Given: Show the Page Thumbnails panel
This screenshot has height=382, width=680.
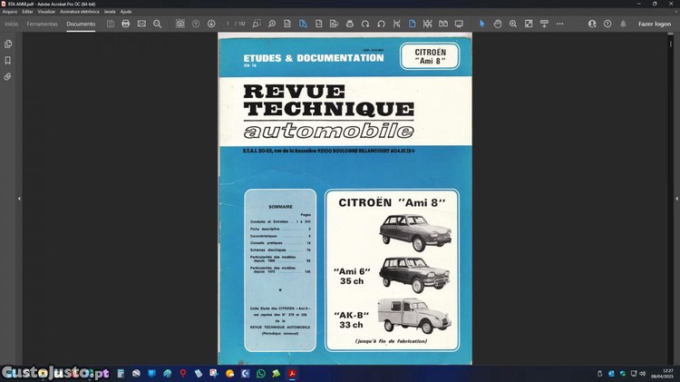Looking at the screenshot, I should 8,44.
